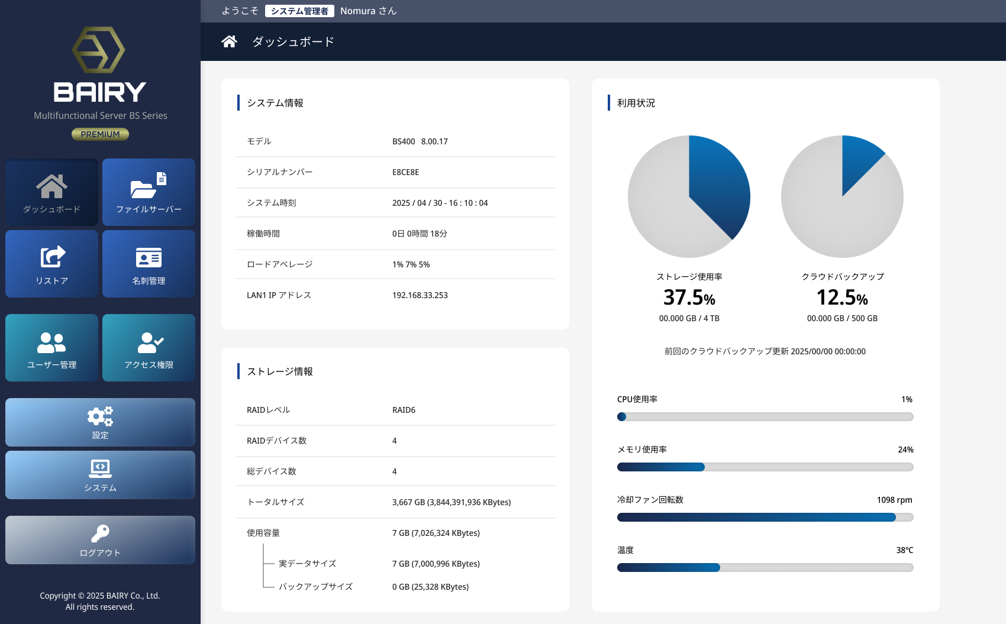The height and width of the screenshot is (624, 1006).
Task: Click the LAN1 IP アドレス value
Action: click(x=419, y=295)
